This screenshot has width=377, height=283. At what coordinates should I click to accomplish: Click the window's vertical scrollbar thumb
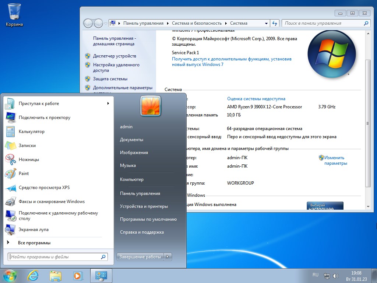tap(368, 123)
